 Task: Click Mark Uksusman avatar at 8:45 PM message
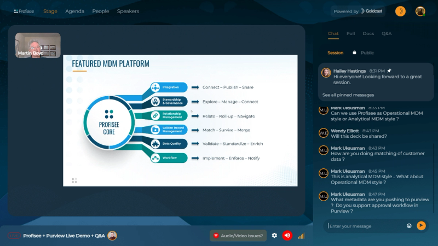click(x=324, y=173)
